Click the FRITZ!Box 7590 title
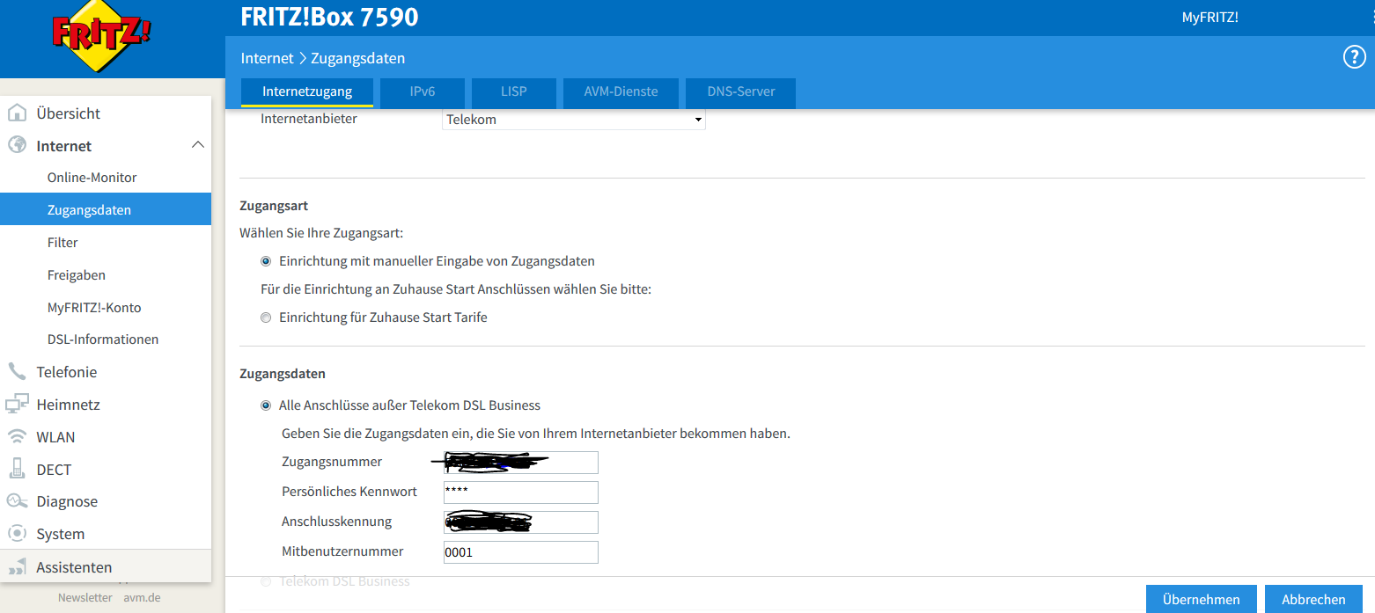This screenshot has width=1375, height=613. [329, 17]
